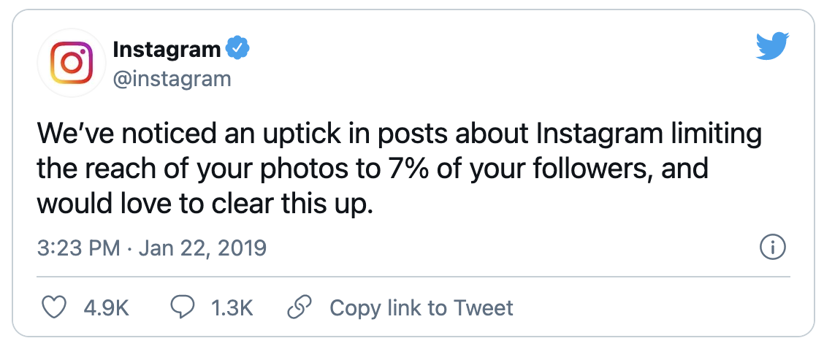Like the tweet with the heart icon
This screenshot has width=824, height=349.
[x=53, y=307]
